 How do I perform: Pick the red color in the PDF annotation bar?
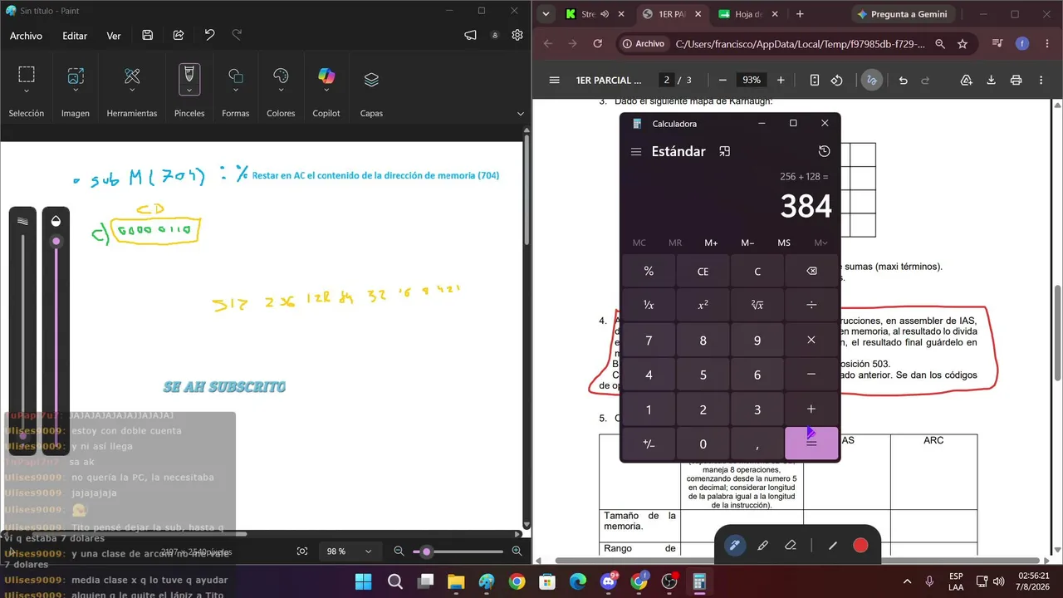[x=860, y=546]
